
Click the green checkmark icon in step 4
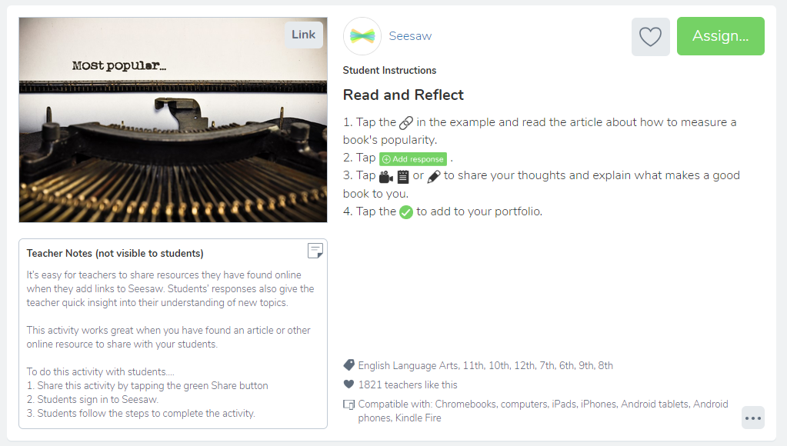[406, 212]
